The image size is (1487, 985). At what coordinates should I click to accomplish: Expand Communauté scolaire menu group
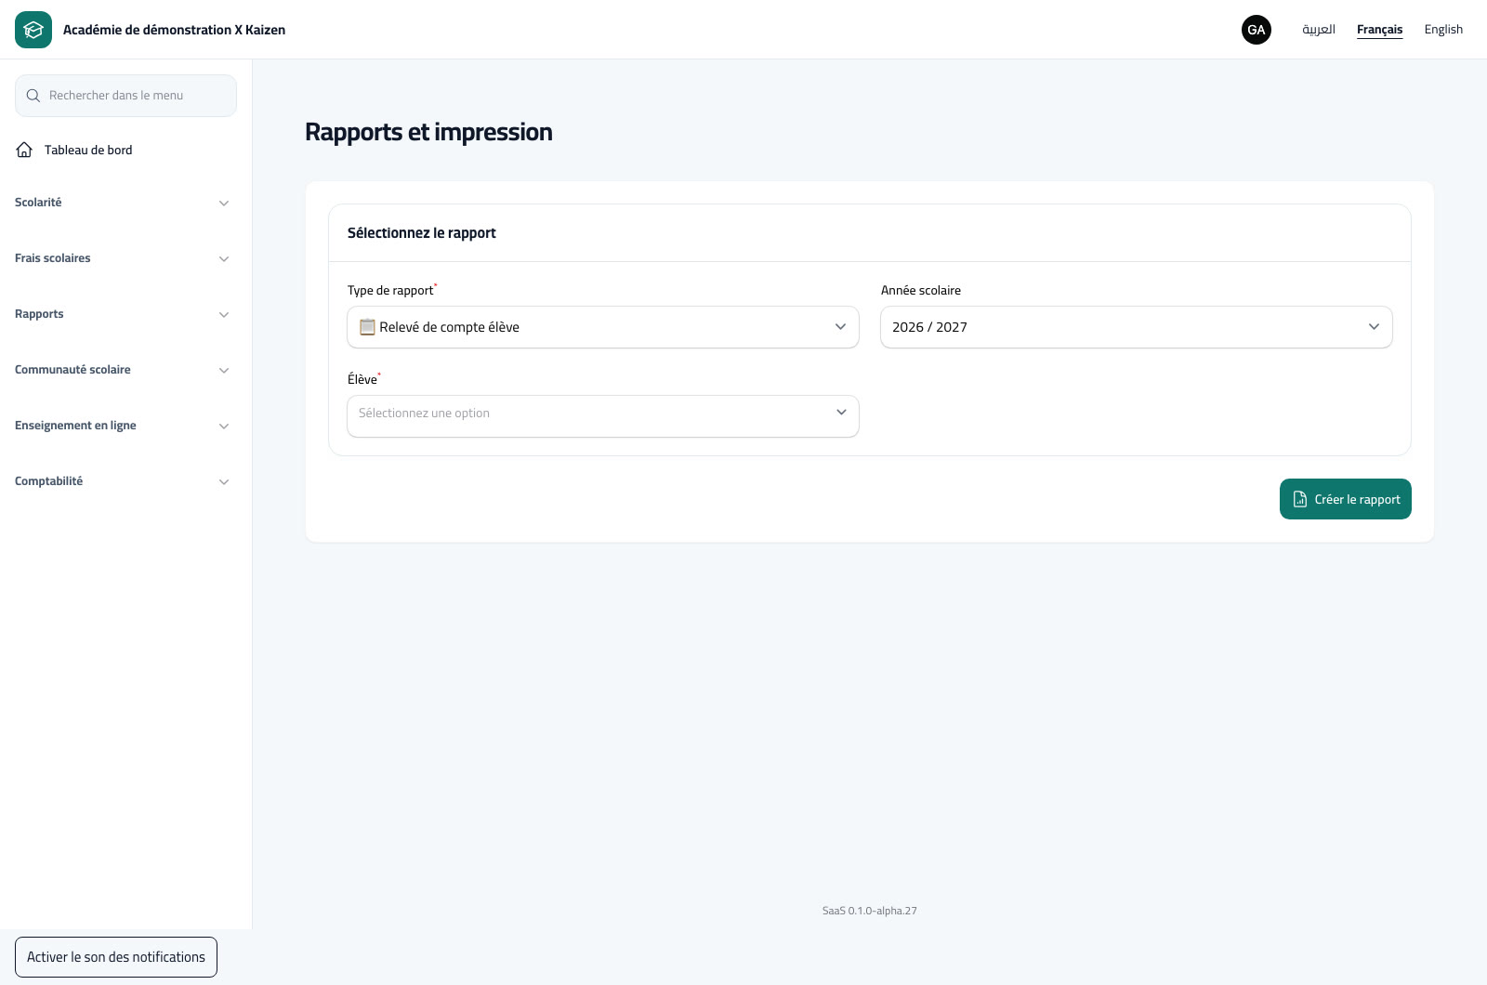[x=123, y=370]
